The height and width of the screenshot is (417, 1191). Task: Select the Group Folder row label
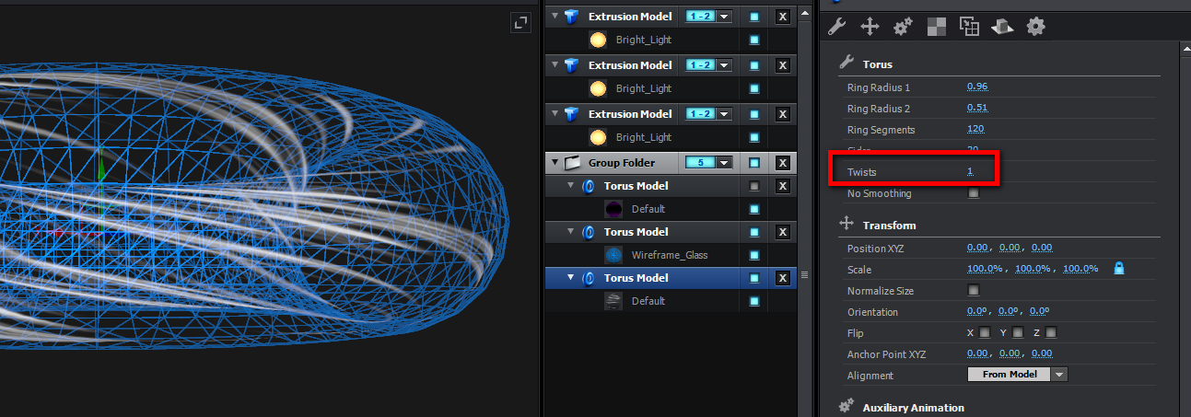click(x=622, y=163)
